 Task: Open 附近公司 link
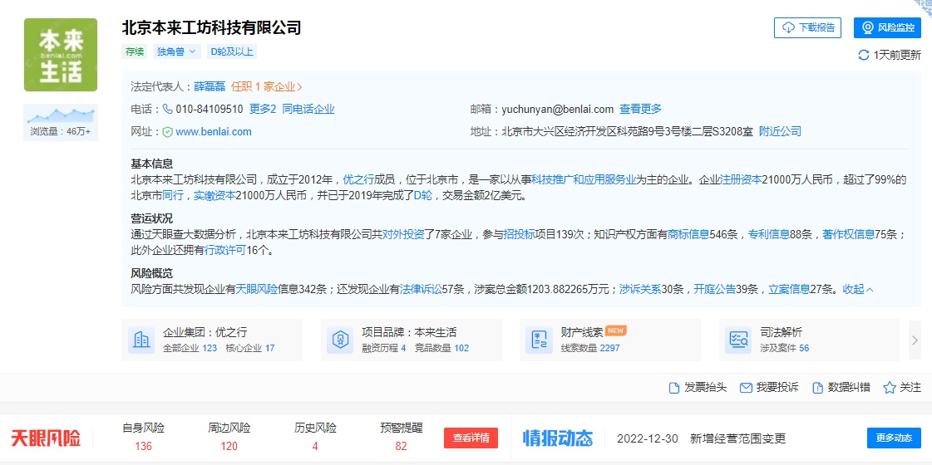(x=780, y=132)
